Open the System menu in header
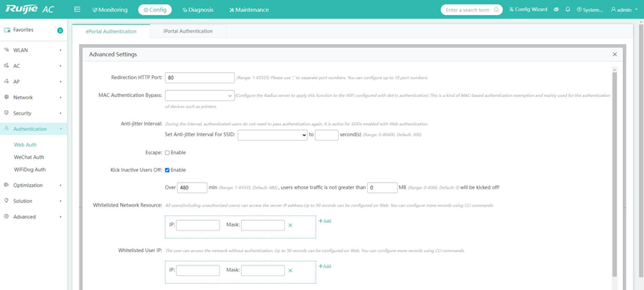This screenshot has height=290, width=644. click(590, 10)
